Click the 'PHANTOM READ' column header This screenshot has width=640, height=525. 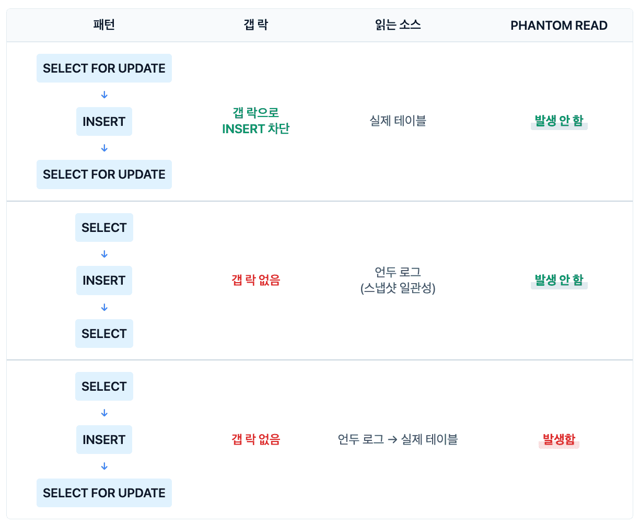[x=558, y=26]
